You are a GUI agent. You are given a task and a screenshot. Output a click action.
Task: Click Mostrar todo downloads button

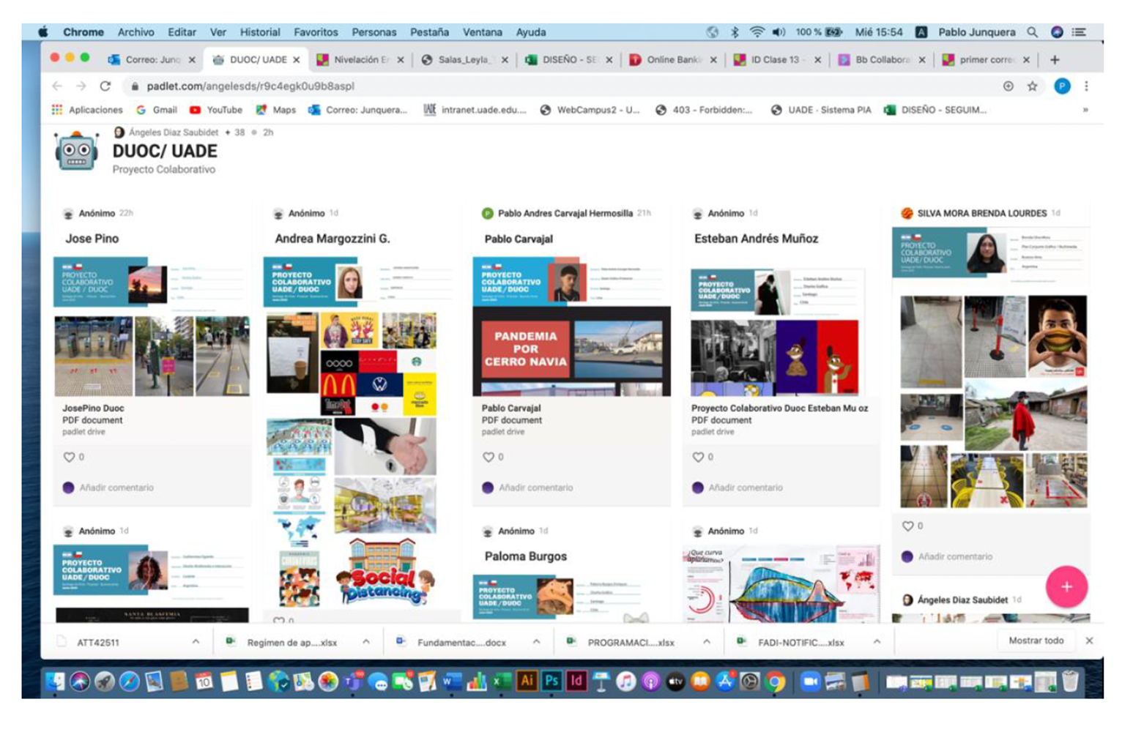(x=1036, y=640)
